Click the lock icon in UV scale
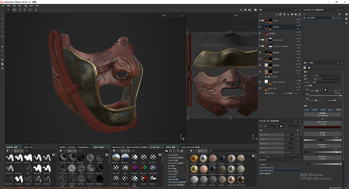The image size is (349, 189). (325, 89)
